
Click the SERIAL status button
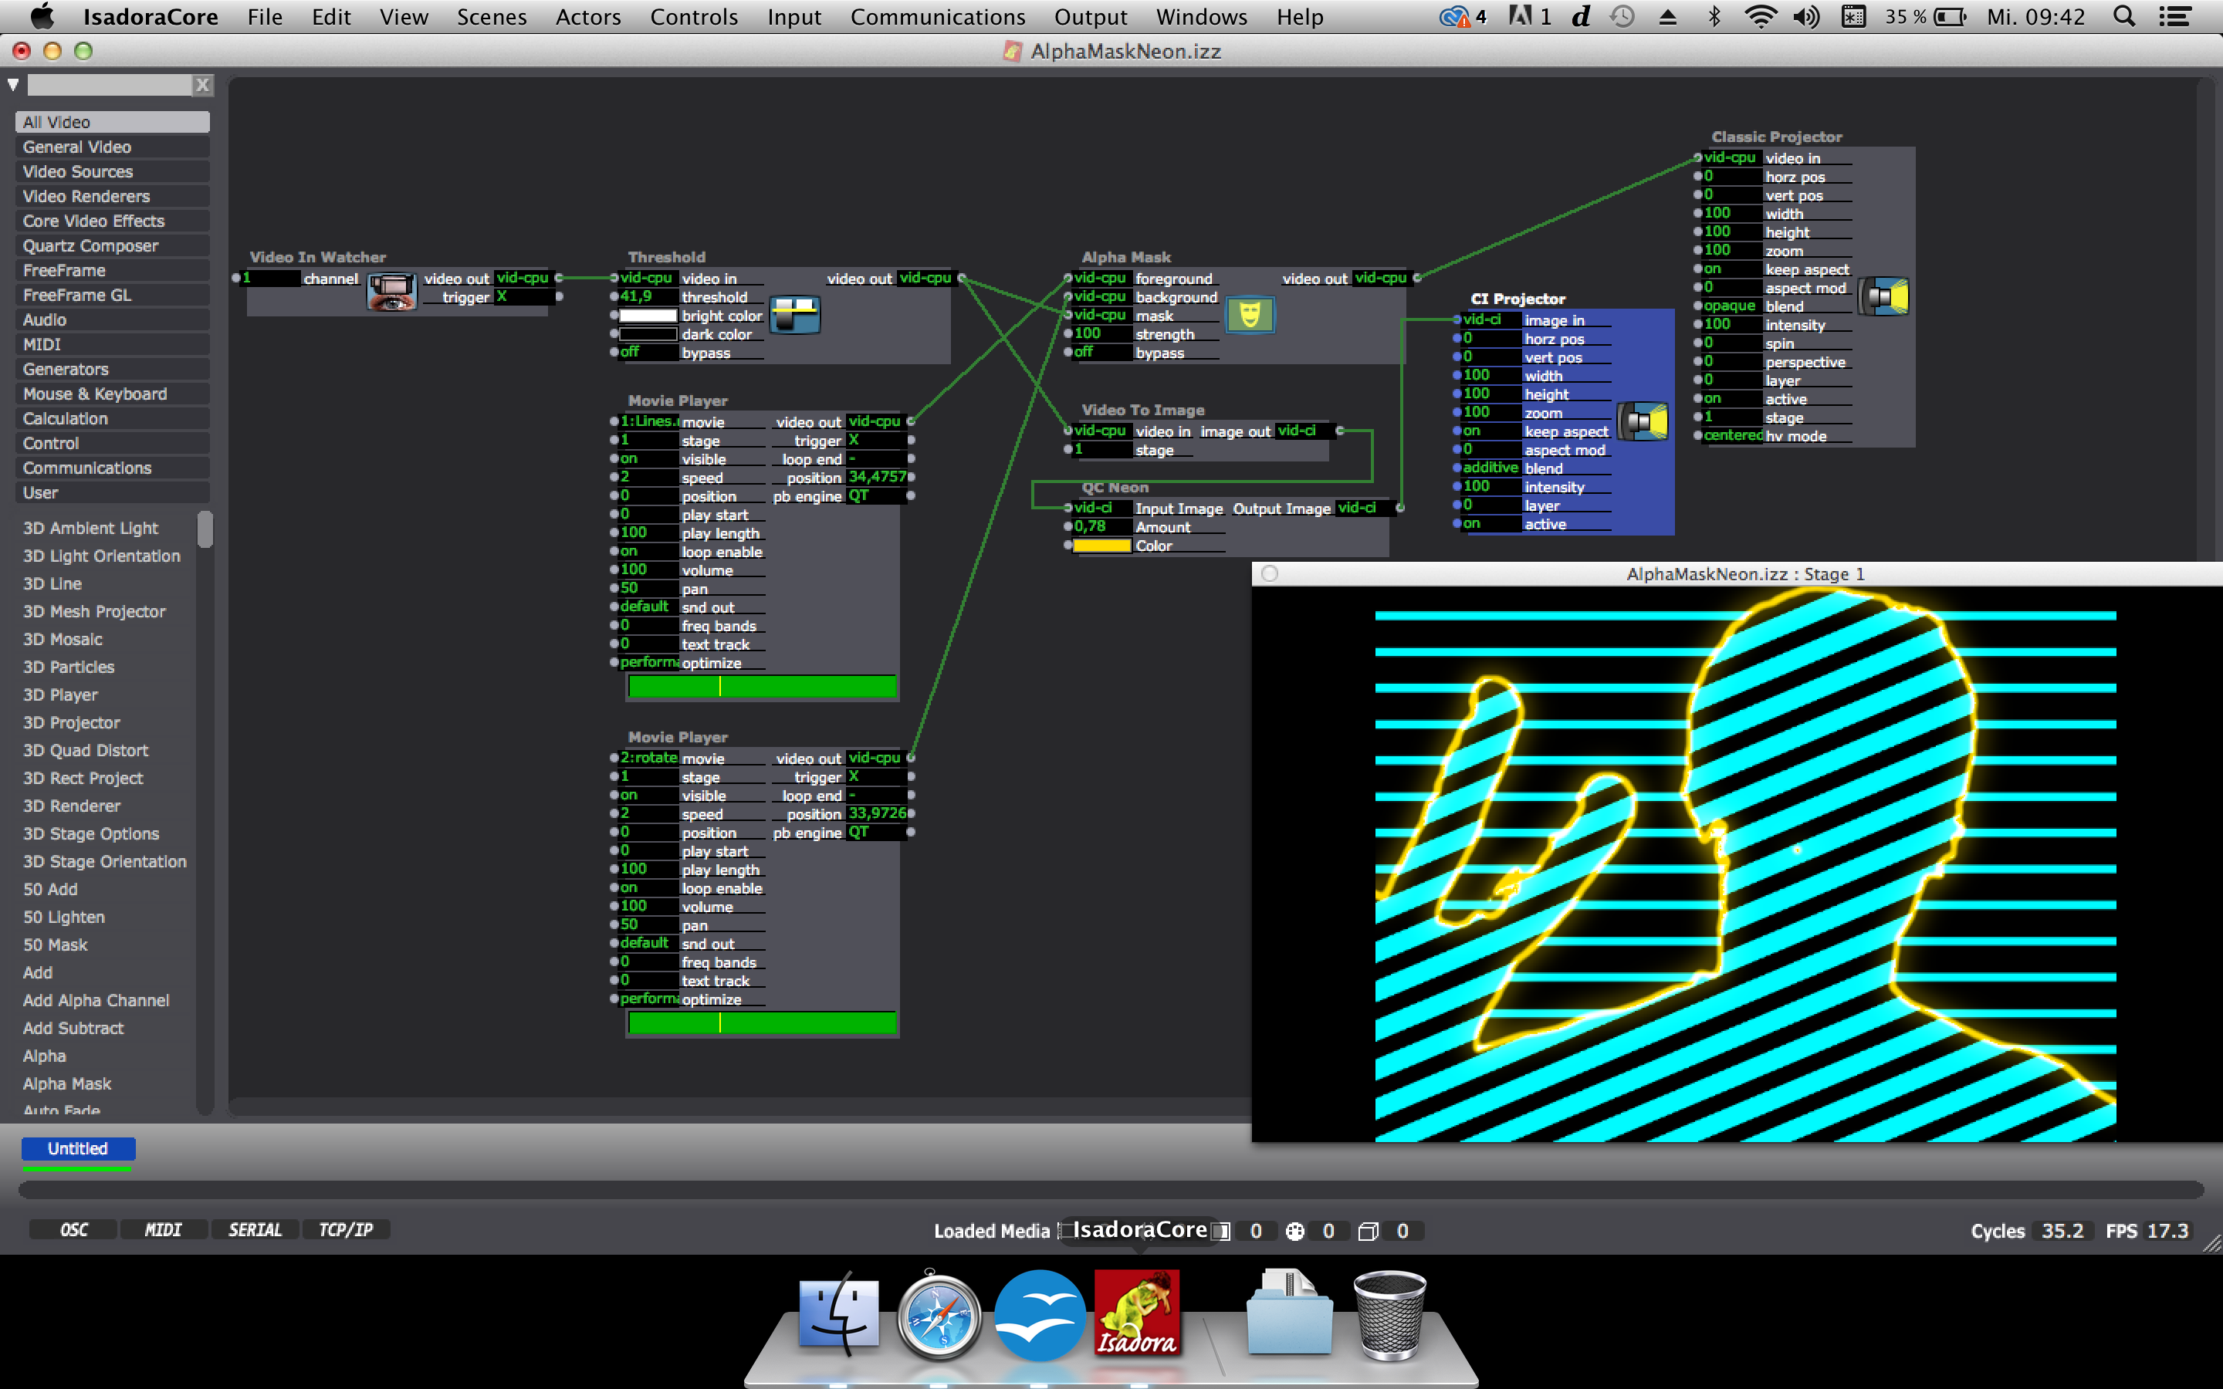point(255,1229)
